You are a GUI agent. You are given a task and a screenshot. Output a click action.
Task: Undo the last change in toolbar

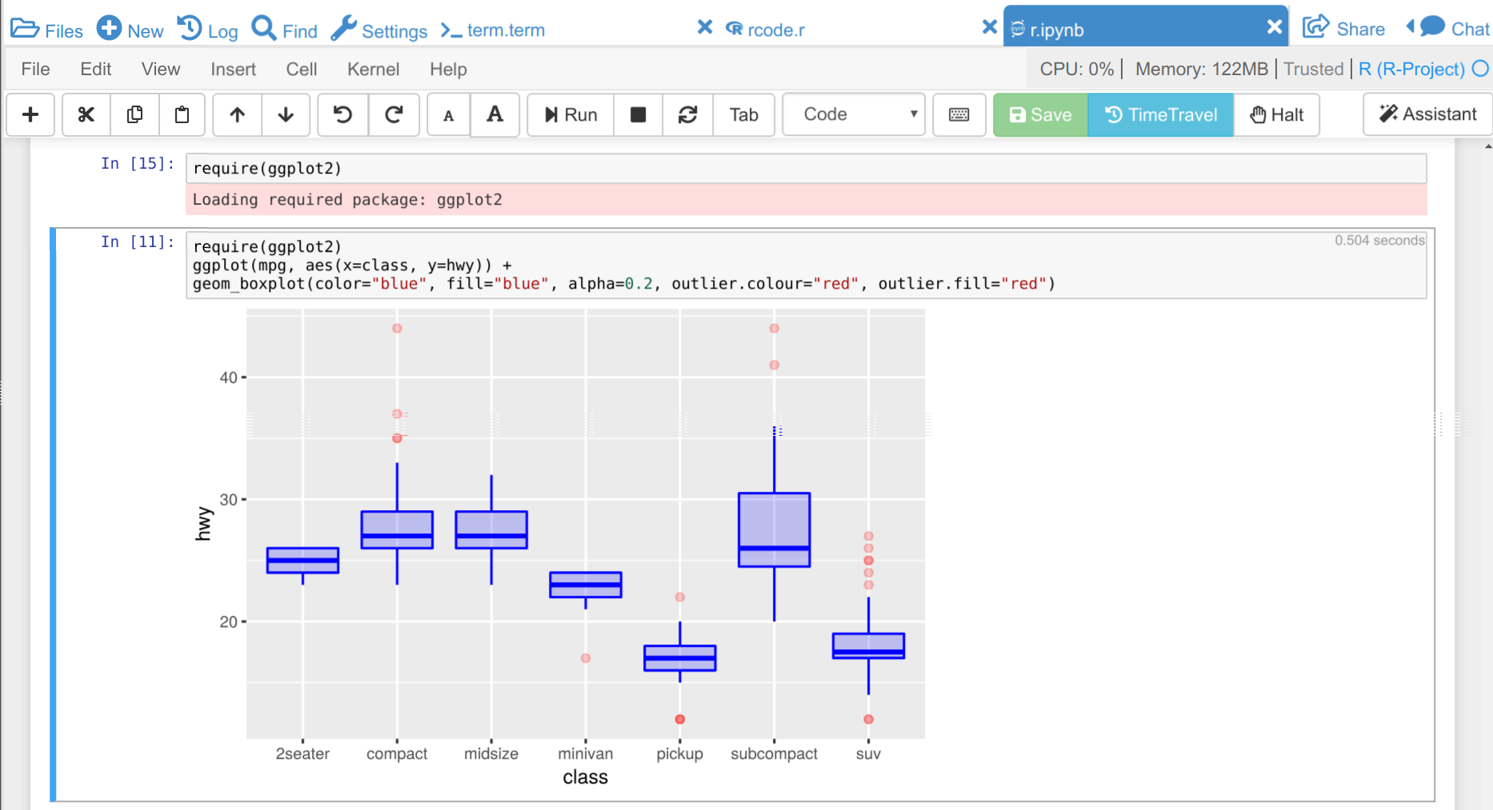pyautogui.click(x=342, y=114)
